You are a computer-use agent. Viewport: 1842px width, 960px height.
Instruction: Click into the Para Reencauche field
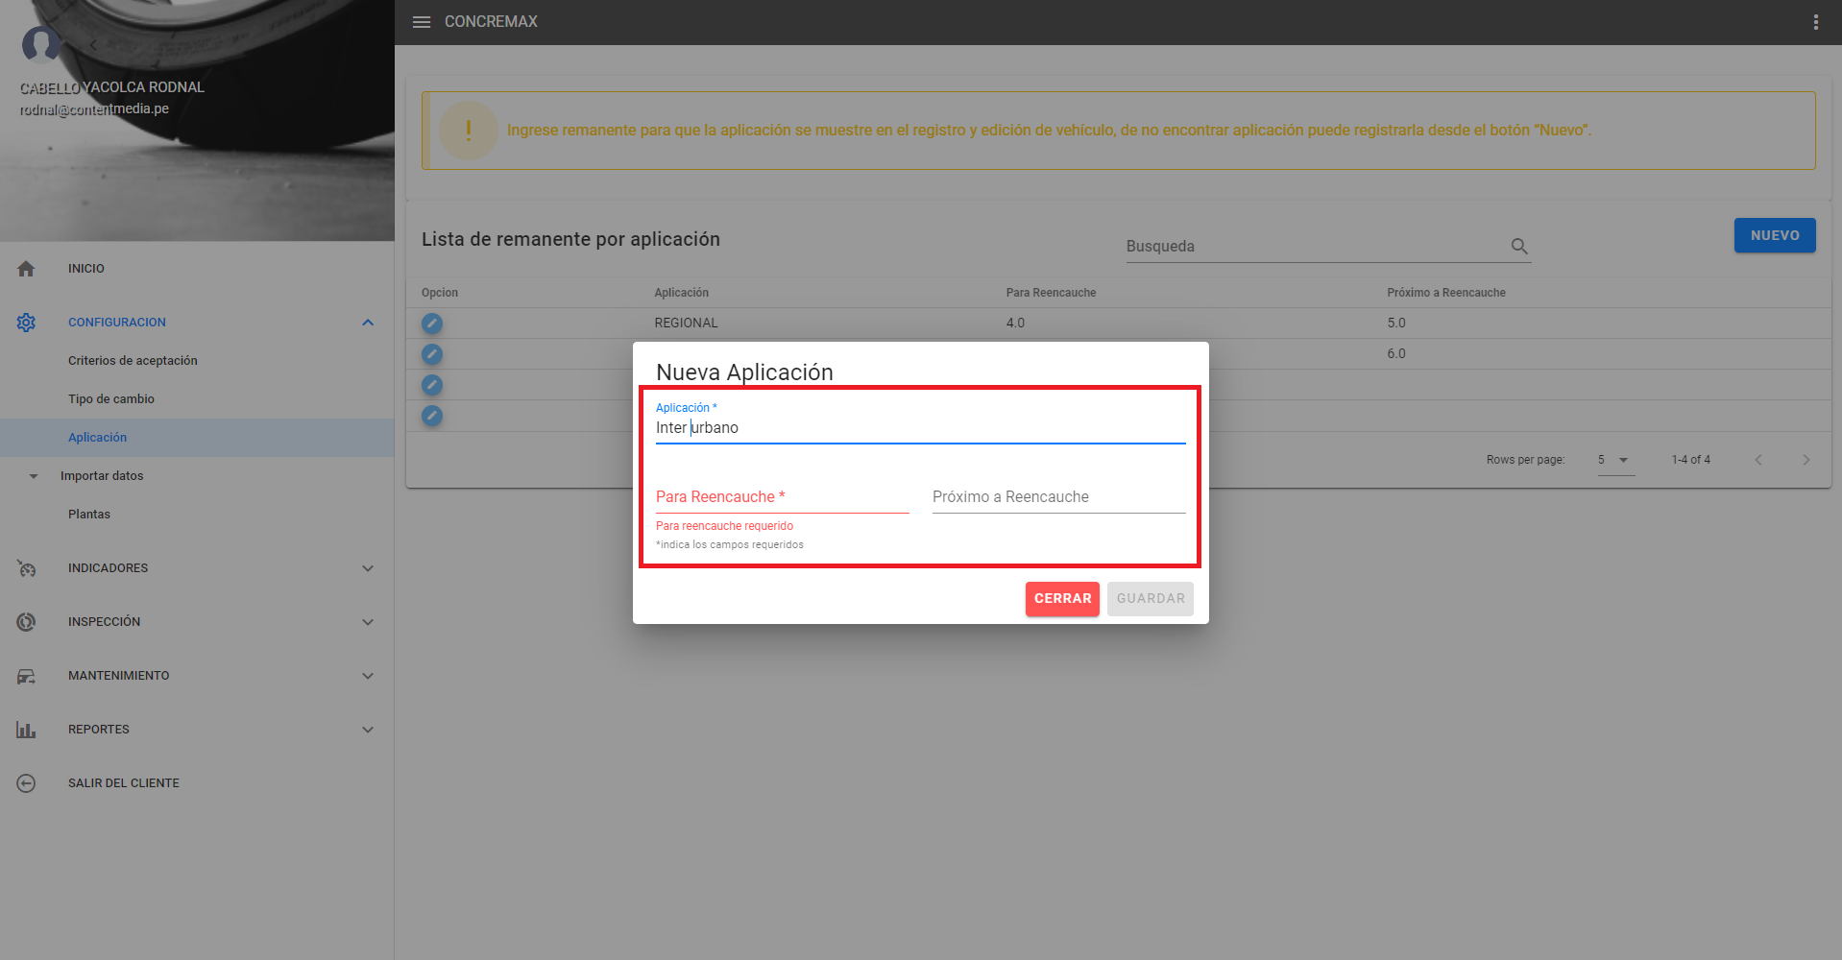pyautogui.click(x=781, y=497)
